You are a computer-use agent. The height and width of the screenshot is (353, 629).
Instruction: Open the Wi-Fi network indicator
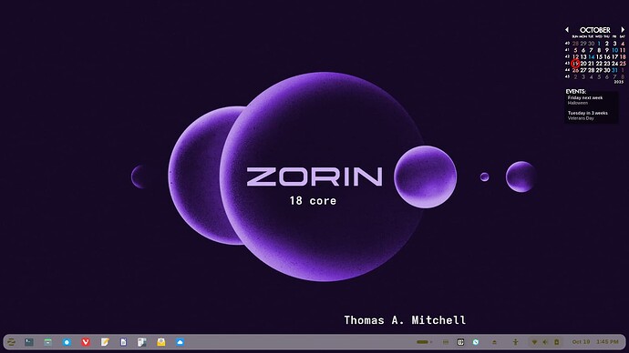pyautogui.click(x=534, y=342)
